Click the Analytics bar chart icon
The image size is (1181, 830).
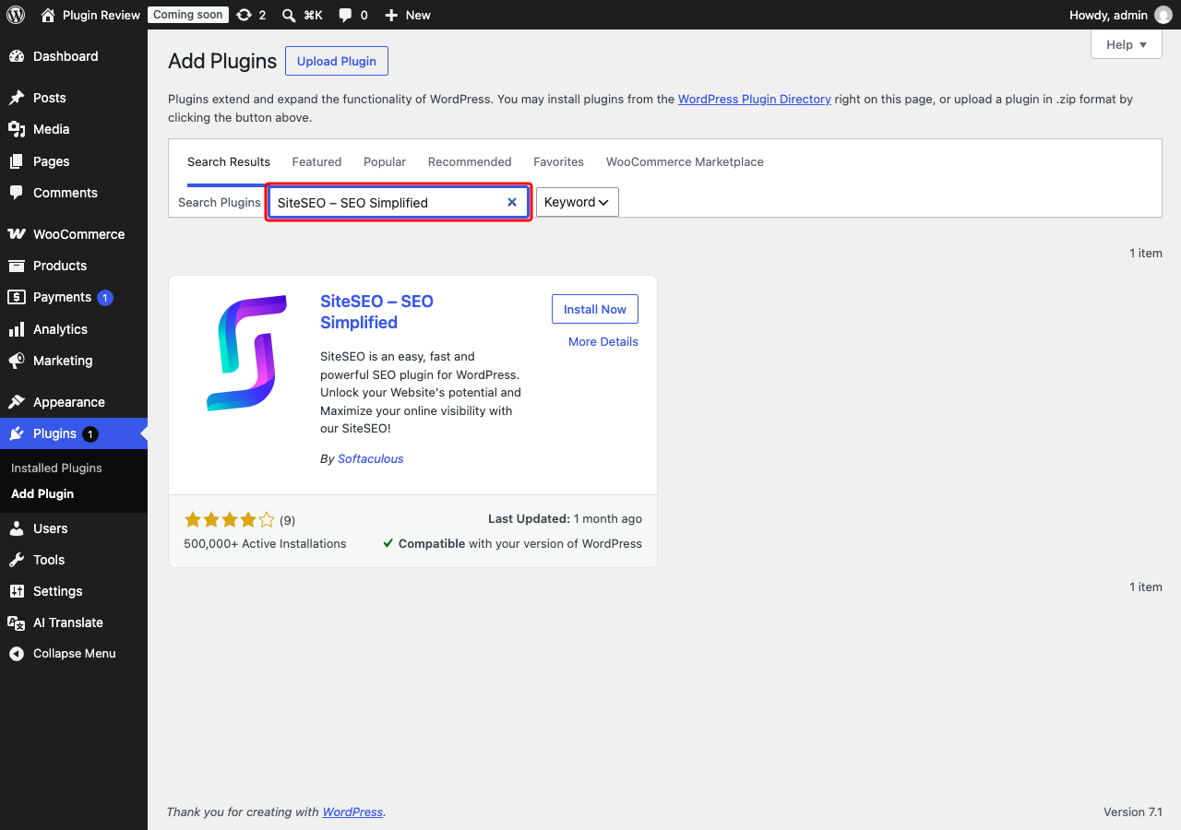pos(17,329)
